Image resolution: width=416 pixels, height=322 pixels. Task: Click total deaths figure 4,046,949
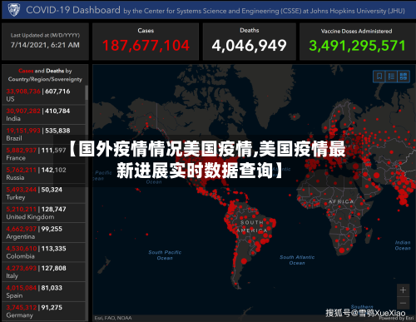point(249,46)
